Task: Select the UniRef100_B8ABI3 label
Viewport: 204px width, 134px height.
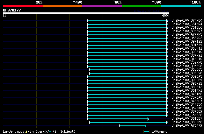Action: (187, 87)
